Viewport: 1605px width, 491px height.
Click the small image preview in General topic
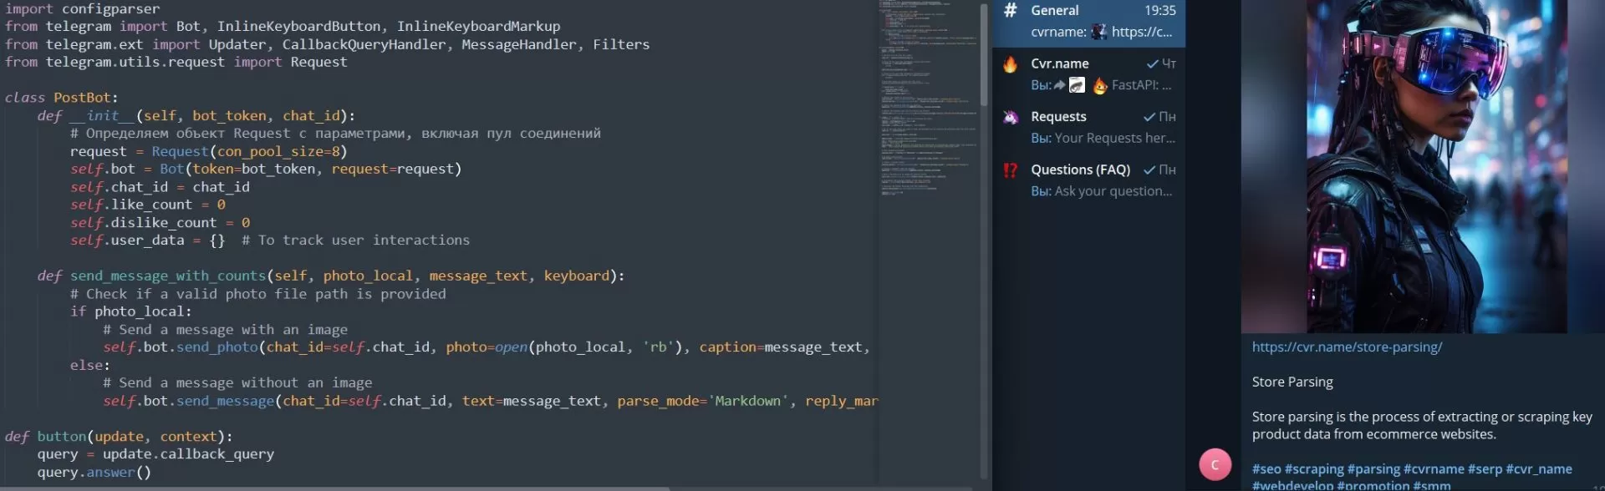(1099, 33)
